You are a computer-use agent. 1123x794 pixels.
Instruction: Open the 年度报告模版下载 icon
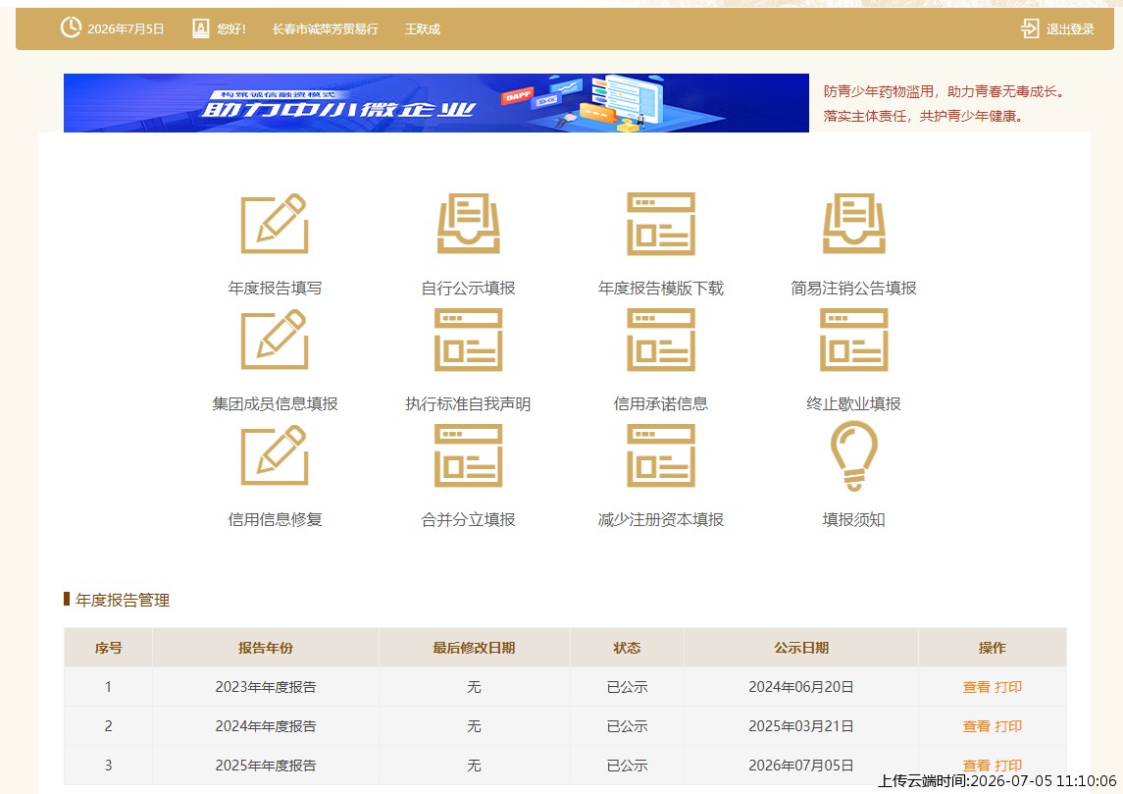661,224
